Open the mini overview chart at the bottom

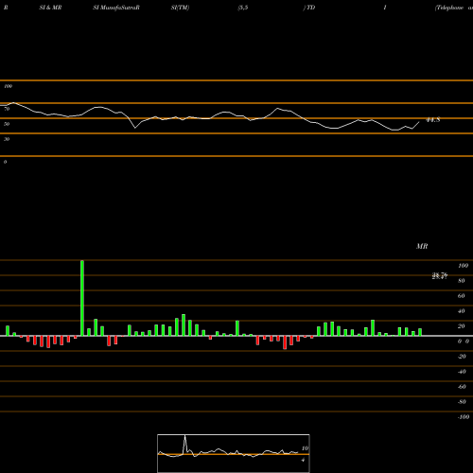pos(234,453)
